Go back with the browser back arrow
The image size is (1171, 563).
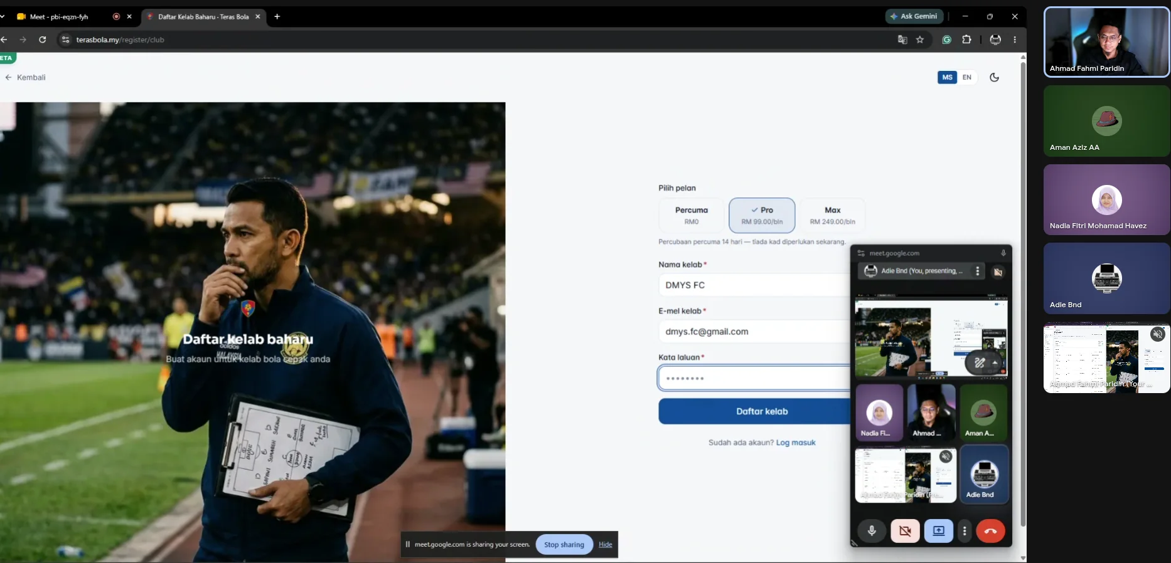coord(4,39)
